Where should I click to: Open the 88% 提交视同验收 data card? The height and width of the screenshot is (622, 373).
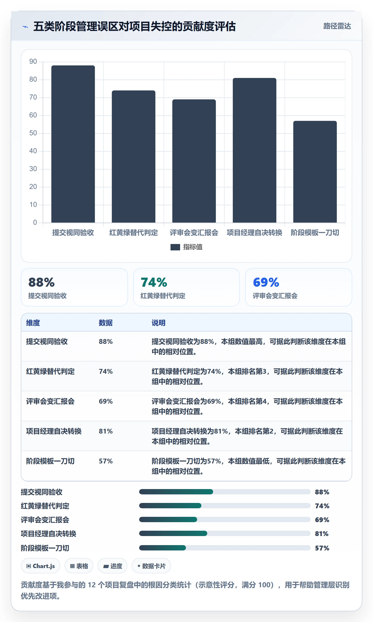point(74,287)
